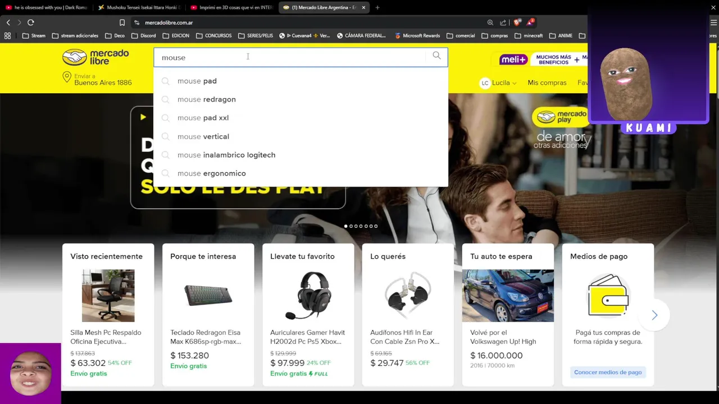Open the Zsn Pro earphones product image

[408, 296]
